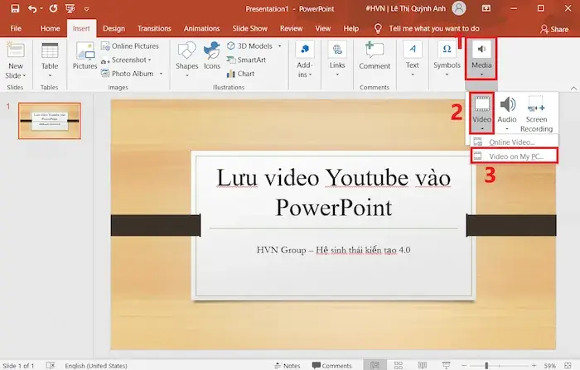Undo the last action
Screen dimensions: 580x370
(32, 8)
